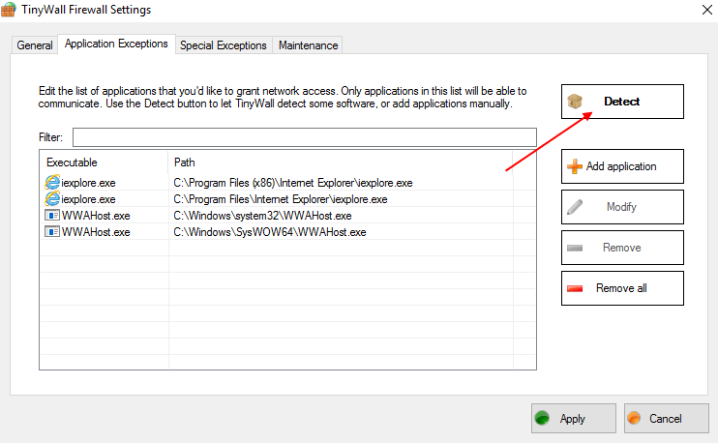Click the Detect button label
718x443 pixels.
coord(621,102)
